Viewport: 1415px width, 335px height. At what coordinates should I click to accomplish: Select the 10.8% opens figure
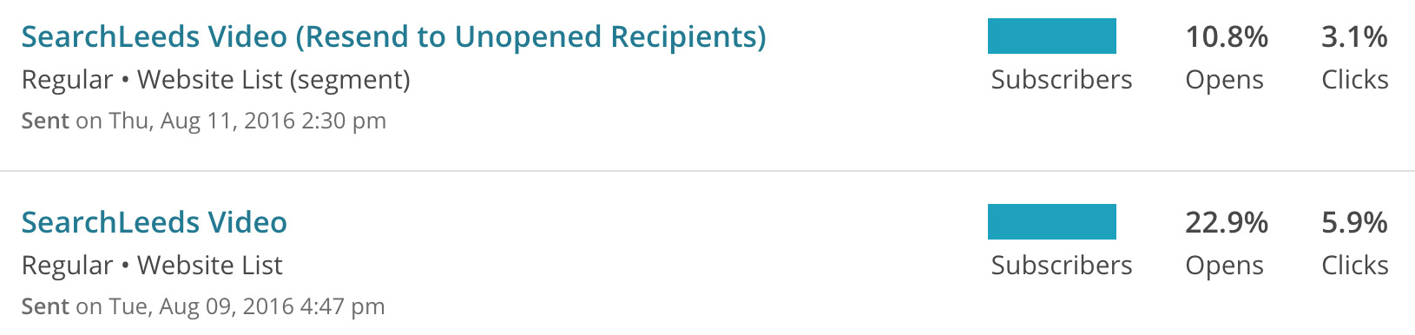(x=1227, y=36)
